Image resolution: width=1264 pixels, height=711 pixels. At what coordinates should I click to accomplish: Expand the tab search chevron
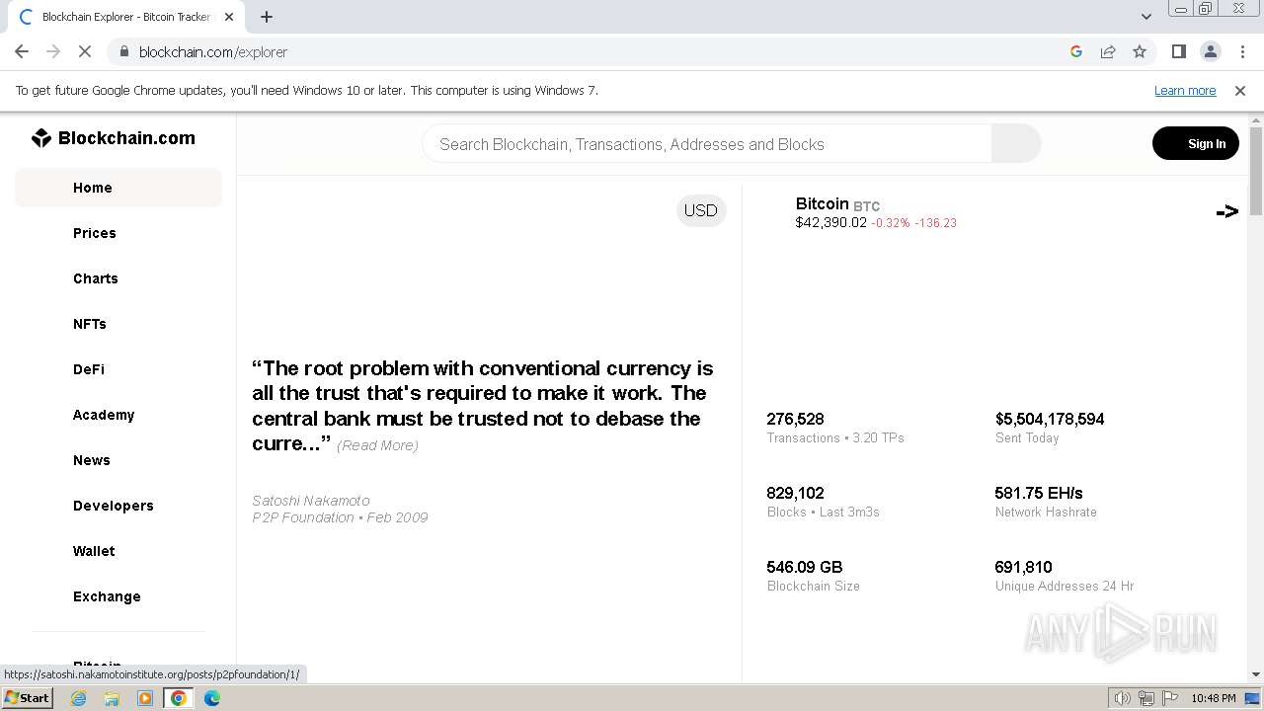point(1145,17)
